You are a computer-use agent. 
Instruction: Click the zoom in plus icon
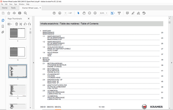click(x=95, y=13)
